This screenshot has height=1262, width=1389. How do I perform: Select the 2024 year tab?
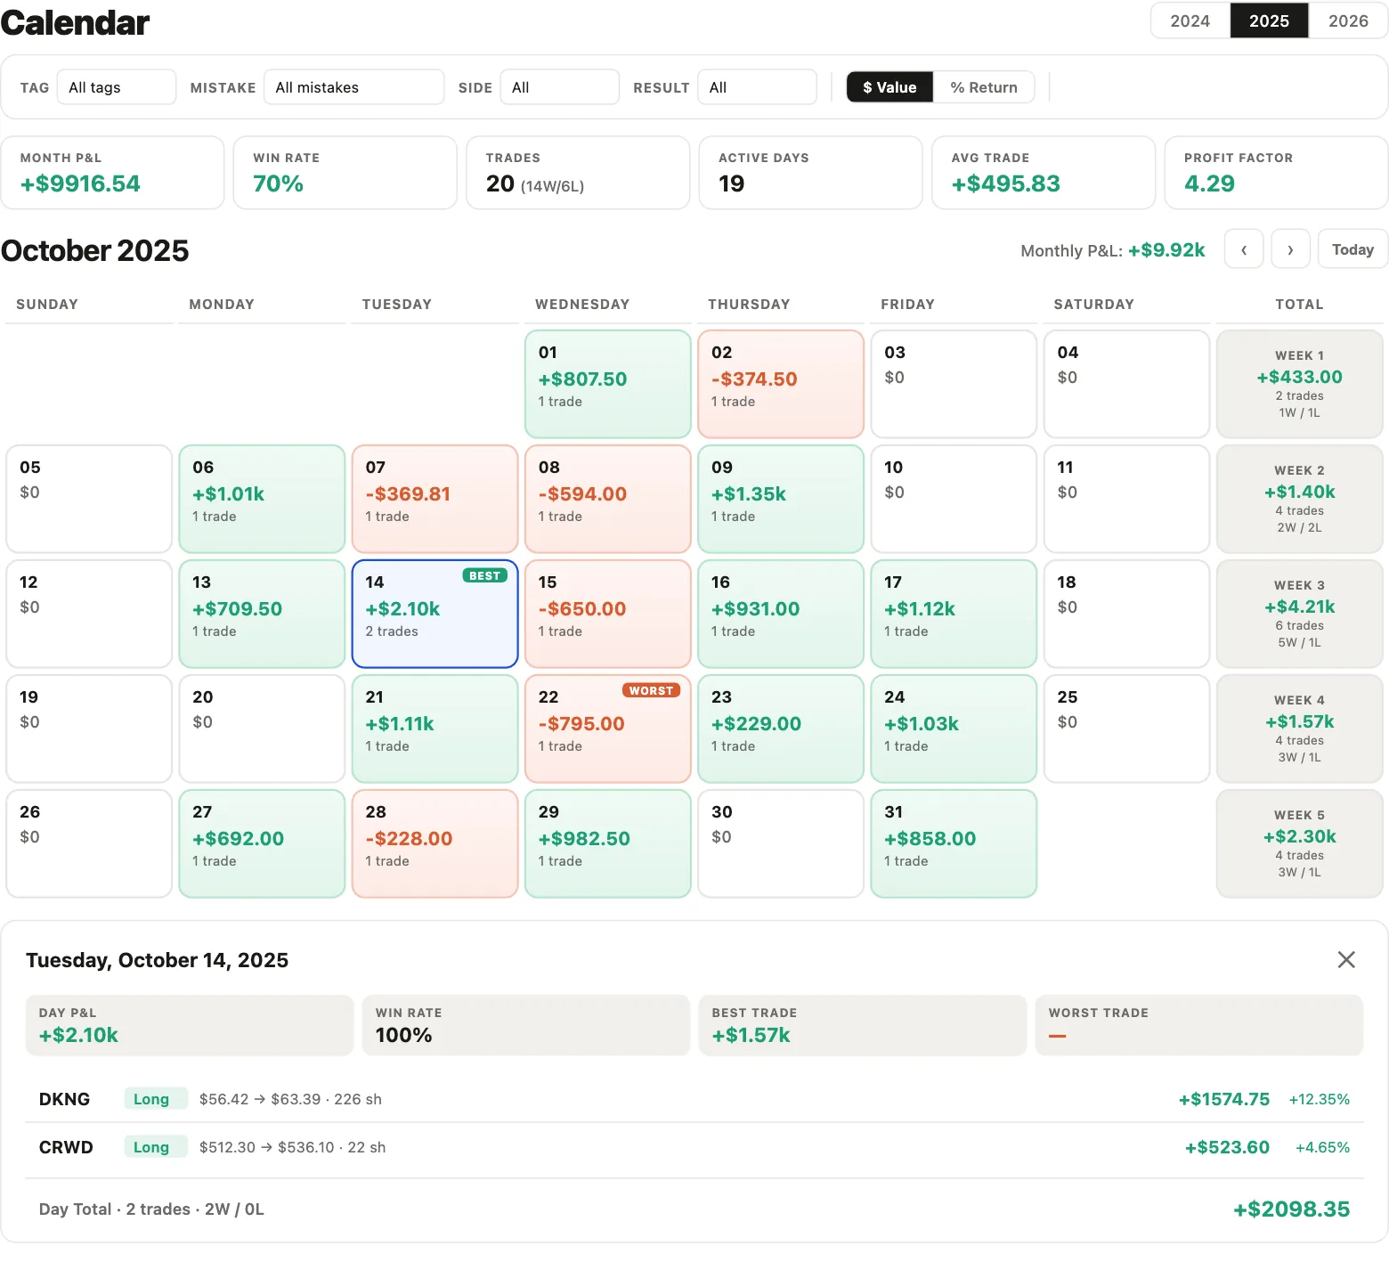[1190, 20]
